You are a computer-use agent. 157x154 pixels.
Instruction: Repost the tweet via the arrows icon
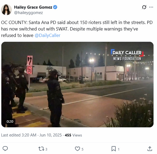click(x=41, y=149)
